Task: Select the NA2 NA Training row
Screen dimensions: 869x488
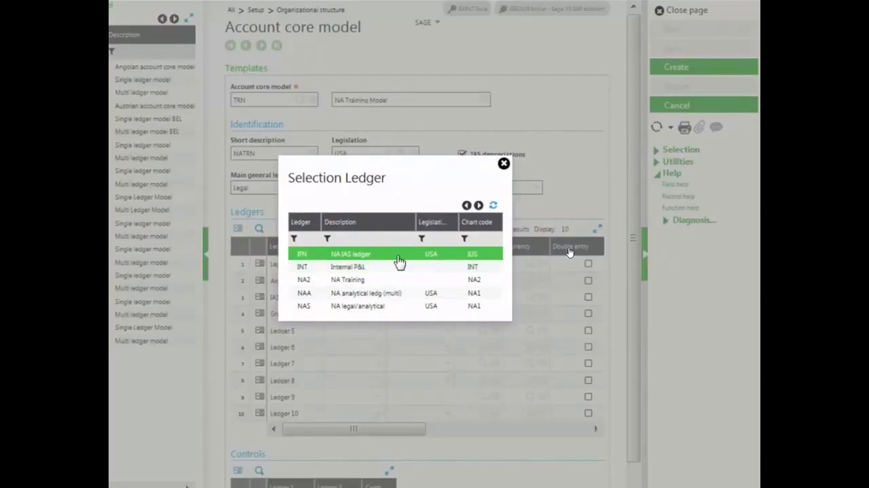Action: [395, 280]
